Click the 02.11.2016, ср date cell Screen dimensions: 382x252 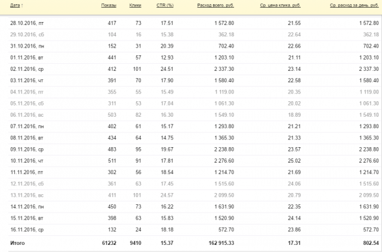coord(27,69)
